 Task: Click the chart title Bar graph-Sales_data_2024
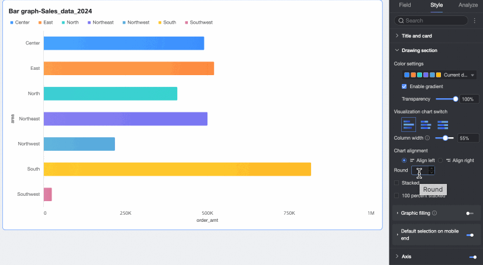coord(50,11)
